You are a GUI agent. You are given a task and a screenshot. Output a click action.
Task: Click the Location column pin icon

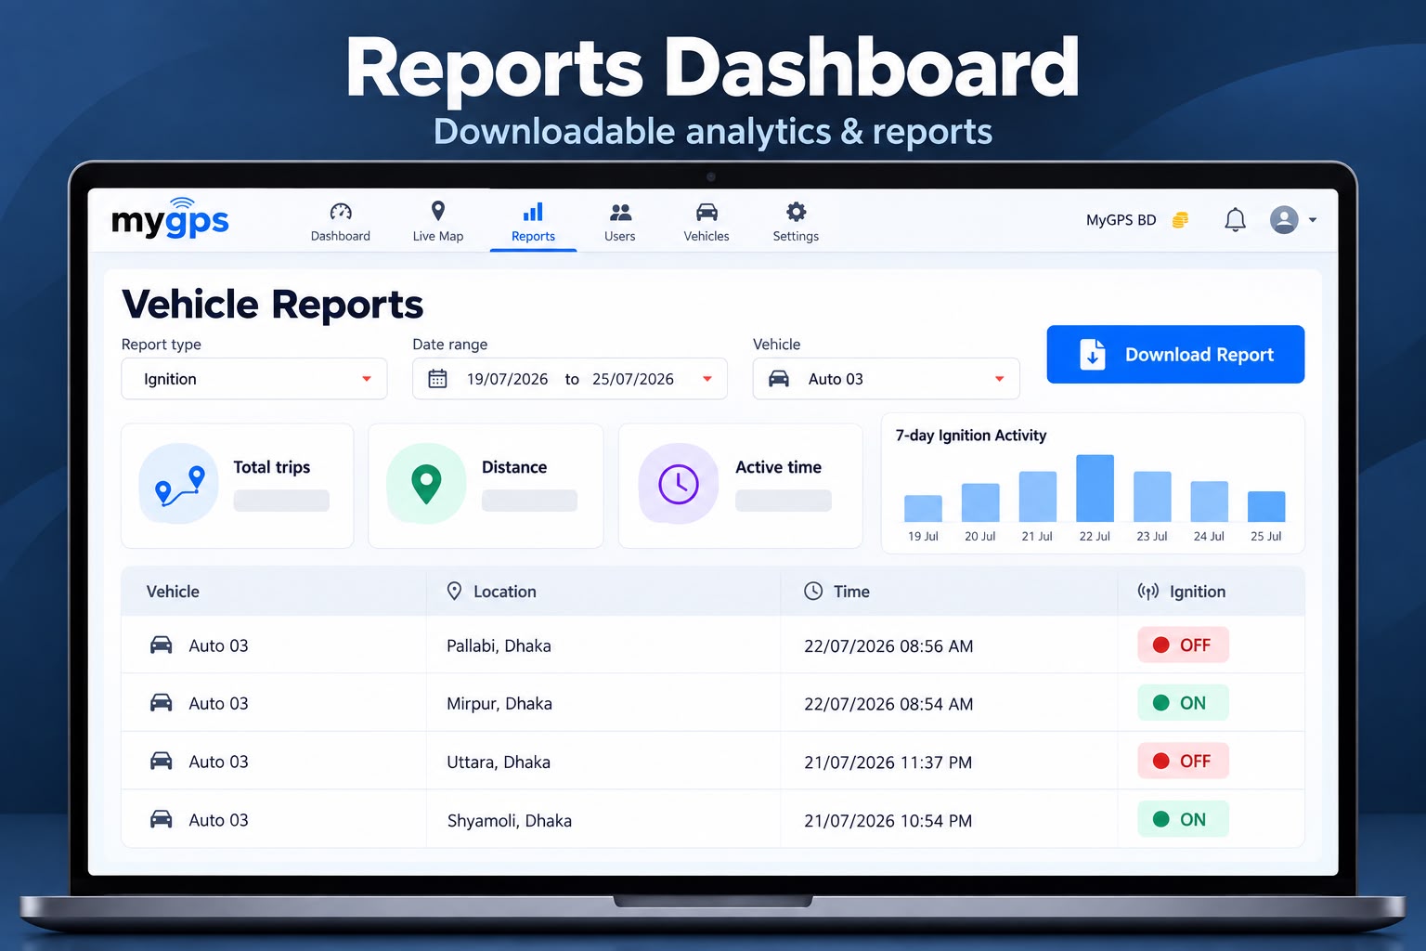(454, 592)
